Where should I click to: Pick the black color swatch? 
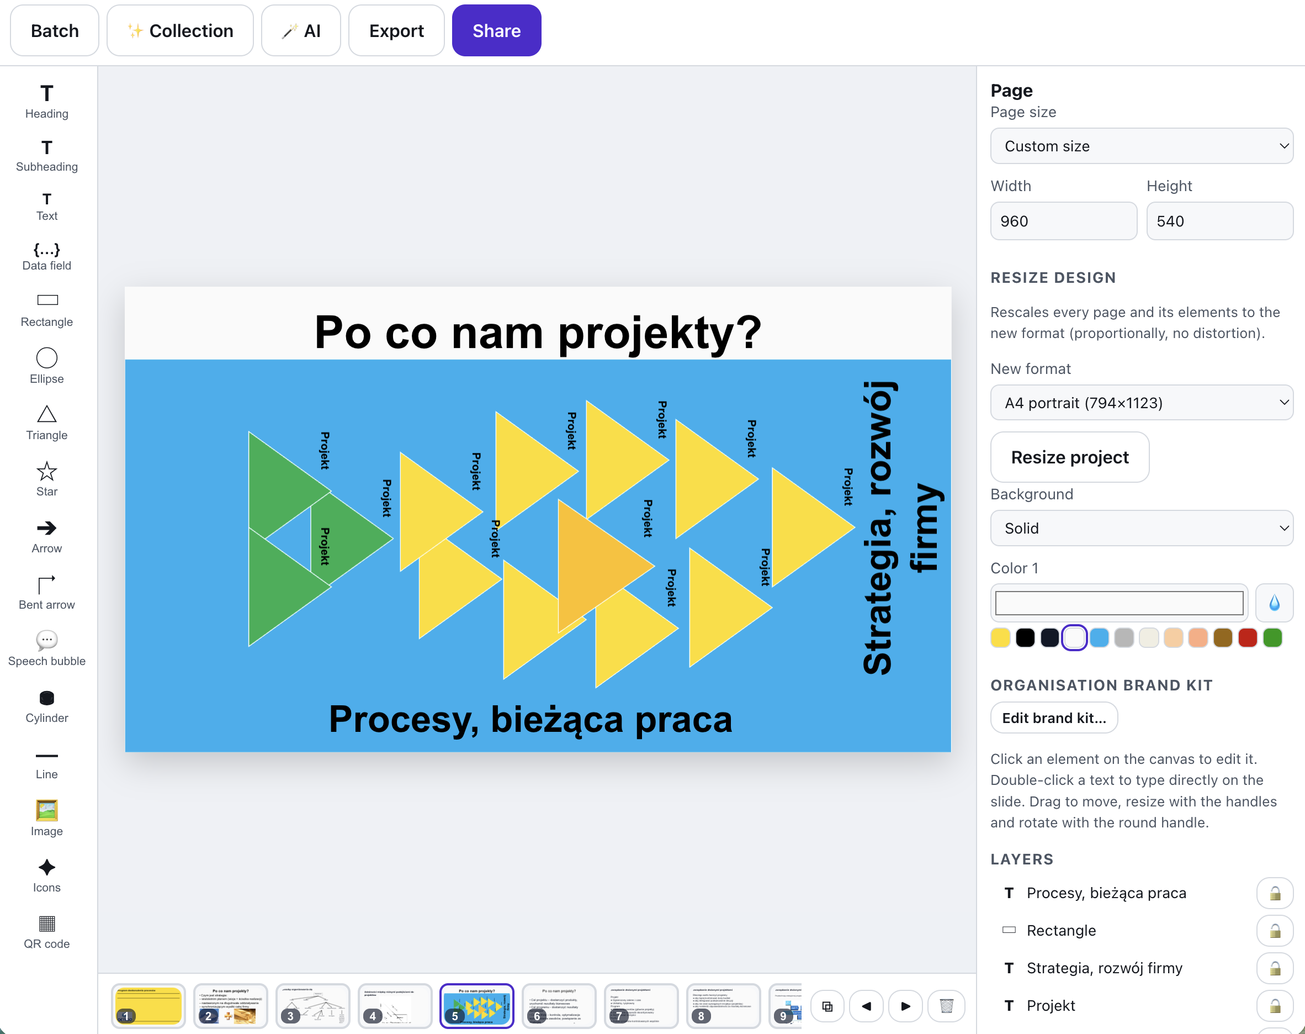coord(1026,637)
